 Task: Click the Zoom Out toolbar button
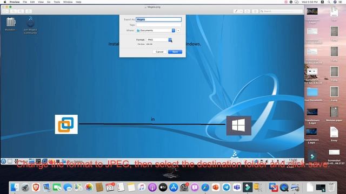coord(13,11)
